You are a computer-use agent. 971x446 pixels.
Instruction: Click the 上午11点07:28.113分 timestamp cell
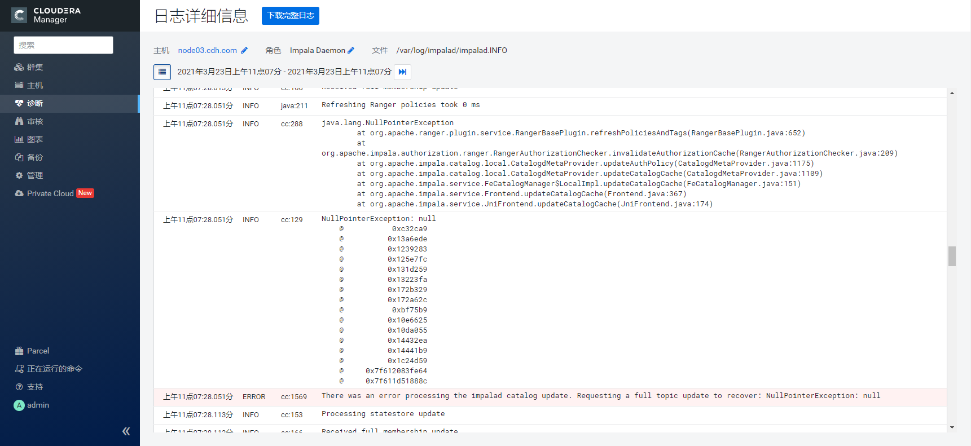click(198, 415)
